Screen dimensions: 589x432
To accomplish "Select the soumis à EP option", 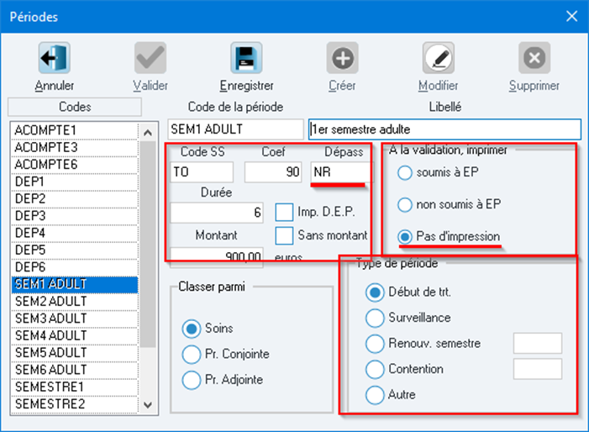I will coord(404,173).
